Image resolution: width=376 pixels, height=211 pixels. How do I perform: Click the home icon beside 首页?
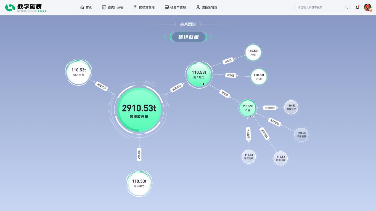tap(82, 7)
